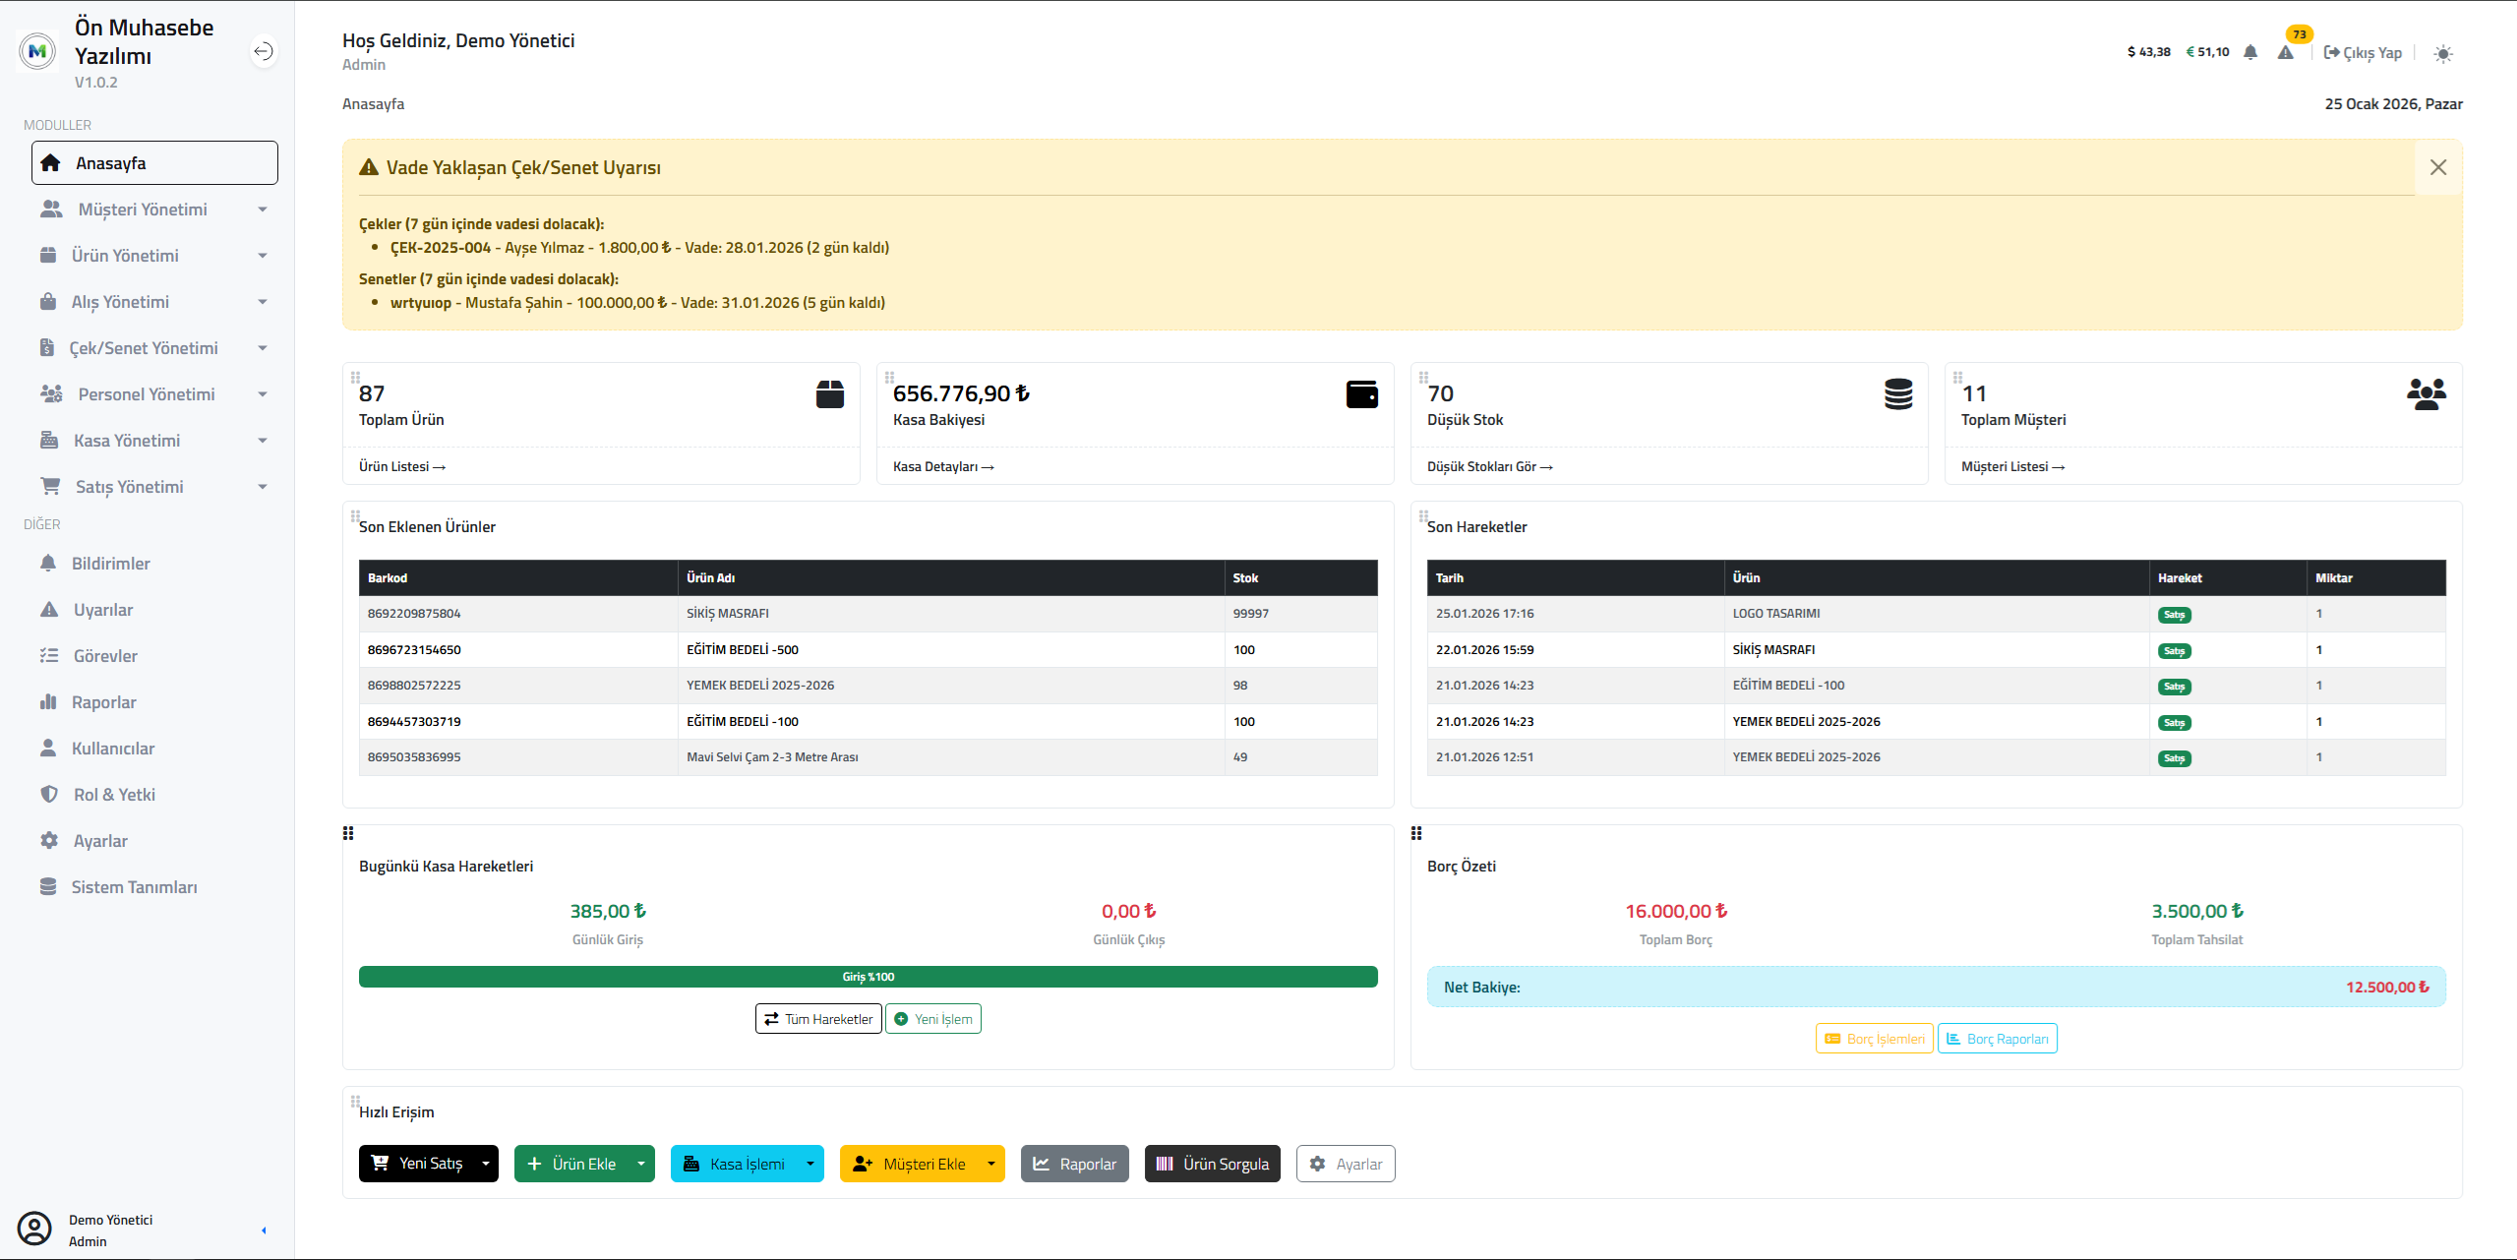Screen dimensions: 2517x1260
Task: Follow the Düşük Stokları Gör link
Action: (1489, 467)
